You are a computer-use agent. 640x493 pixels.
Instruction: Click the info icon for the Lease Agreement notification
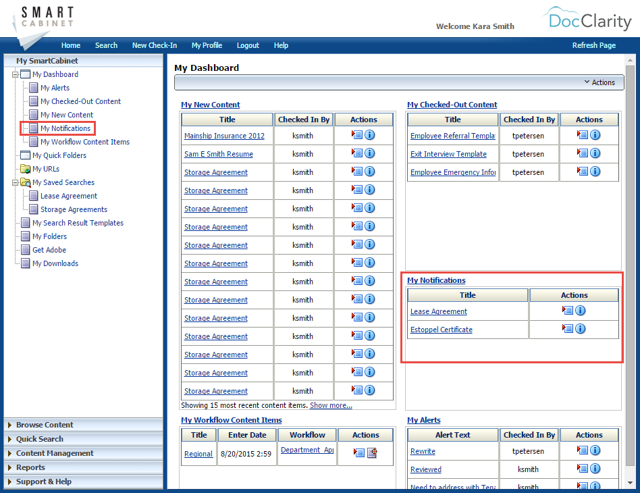pyautogui.click(x=581, y=311)
